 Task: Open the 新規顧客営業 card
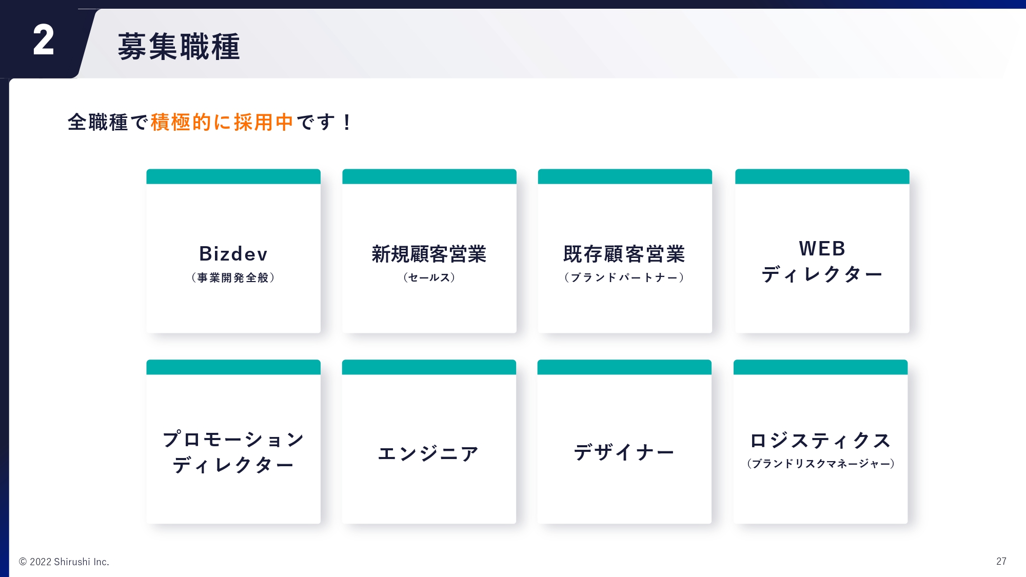(429, 251)
